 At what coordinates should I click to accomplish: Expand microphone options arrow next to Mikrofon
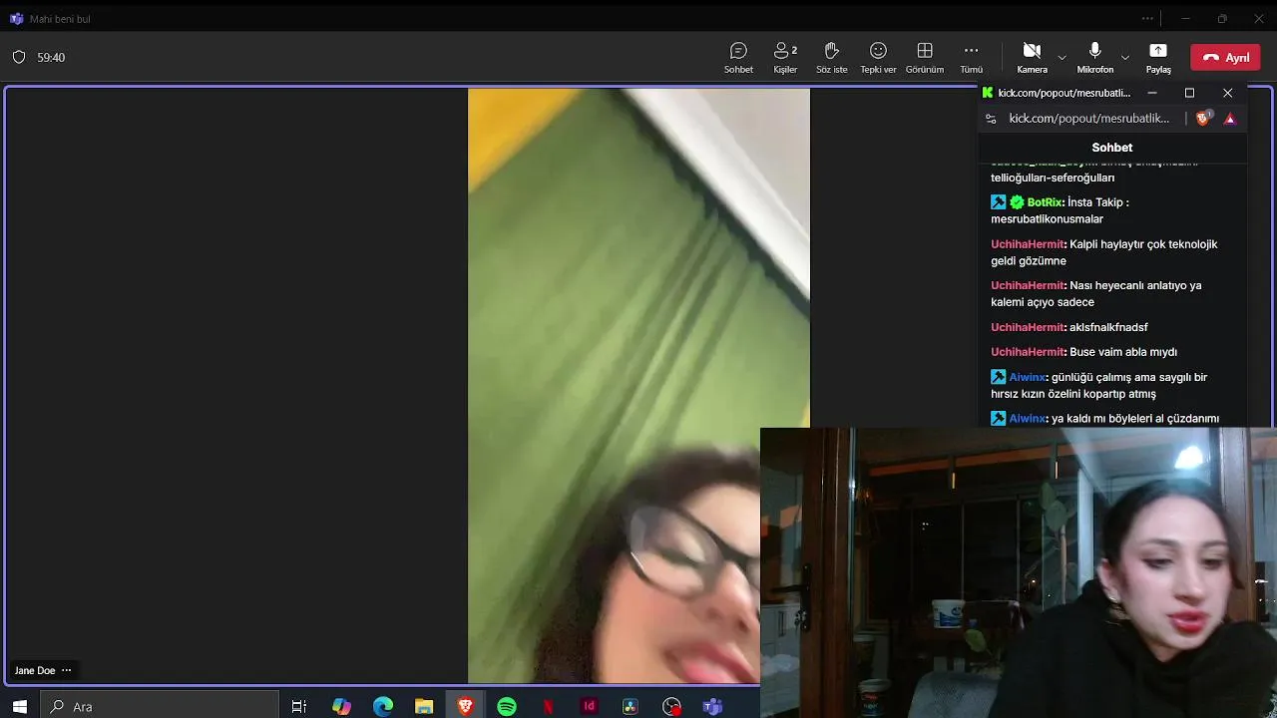(1125, 58)
